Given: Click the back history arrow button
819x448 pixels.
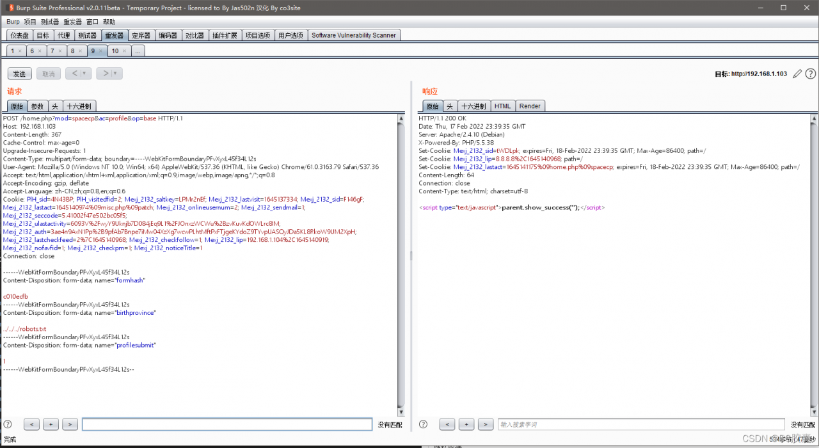Looking at the screenshot, I should coord(74,74).
